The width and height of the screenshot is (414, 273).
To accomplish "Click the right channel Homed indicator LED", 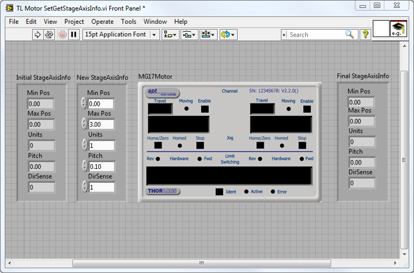I will click(282, 146).
